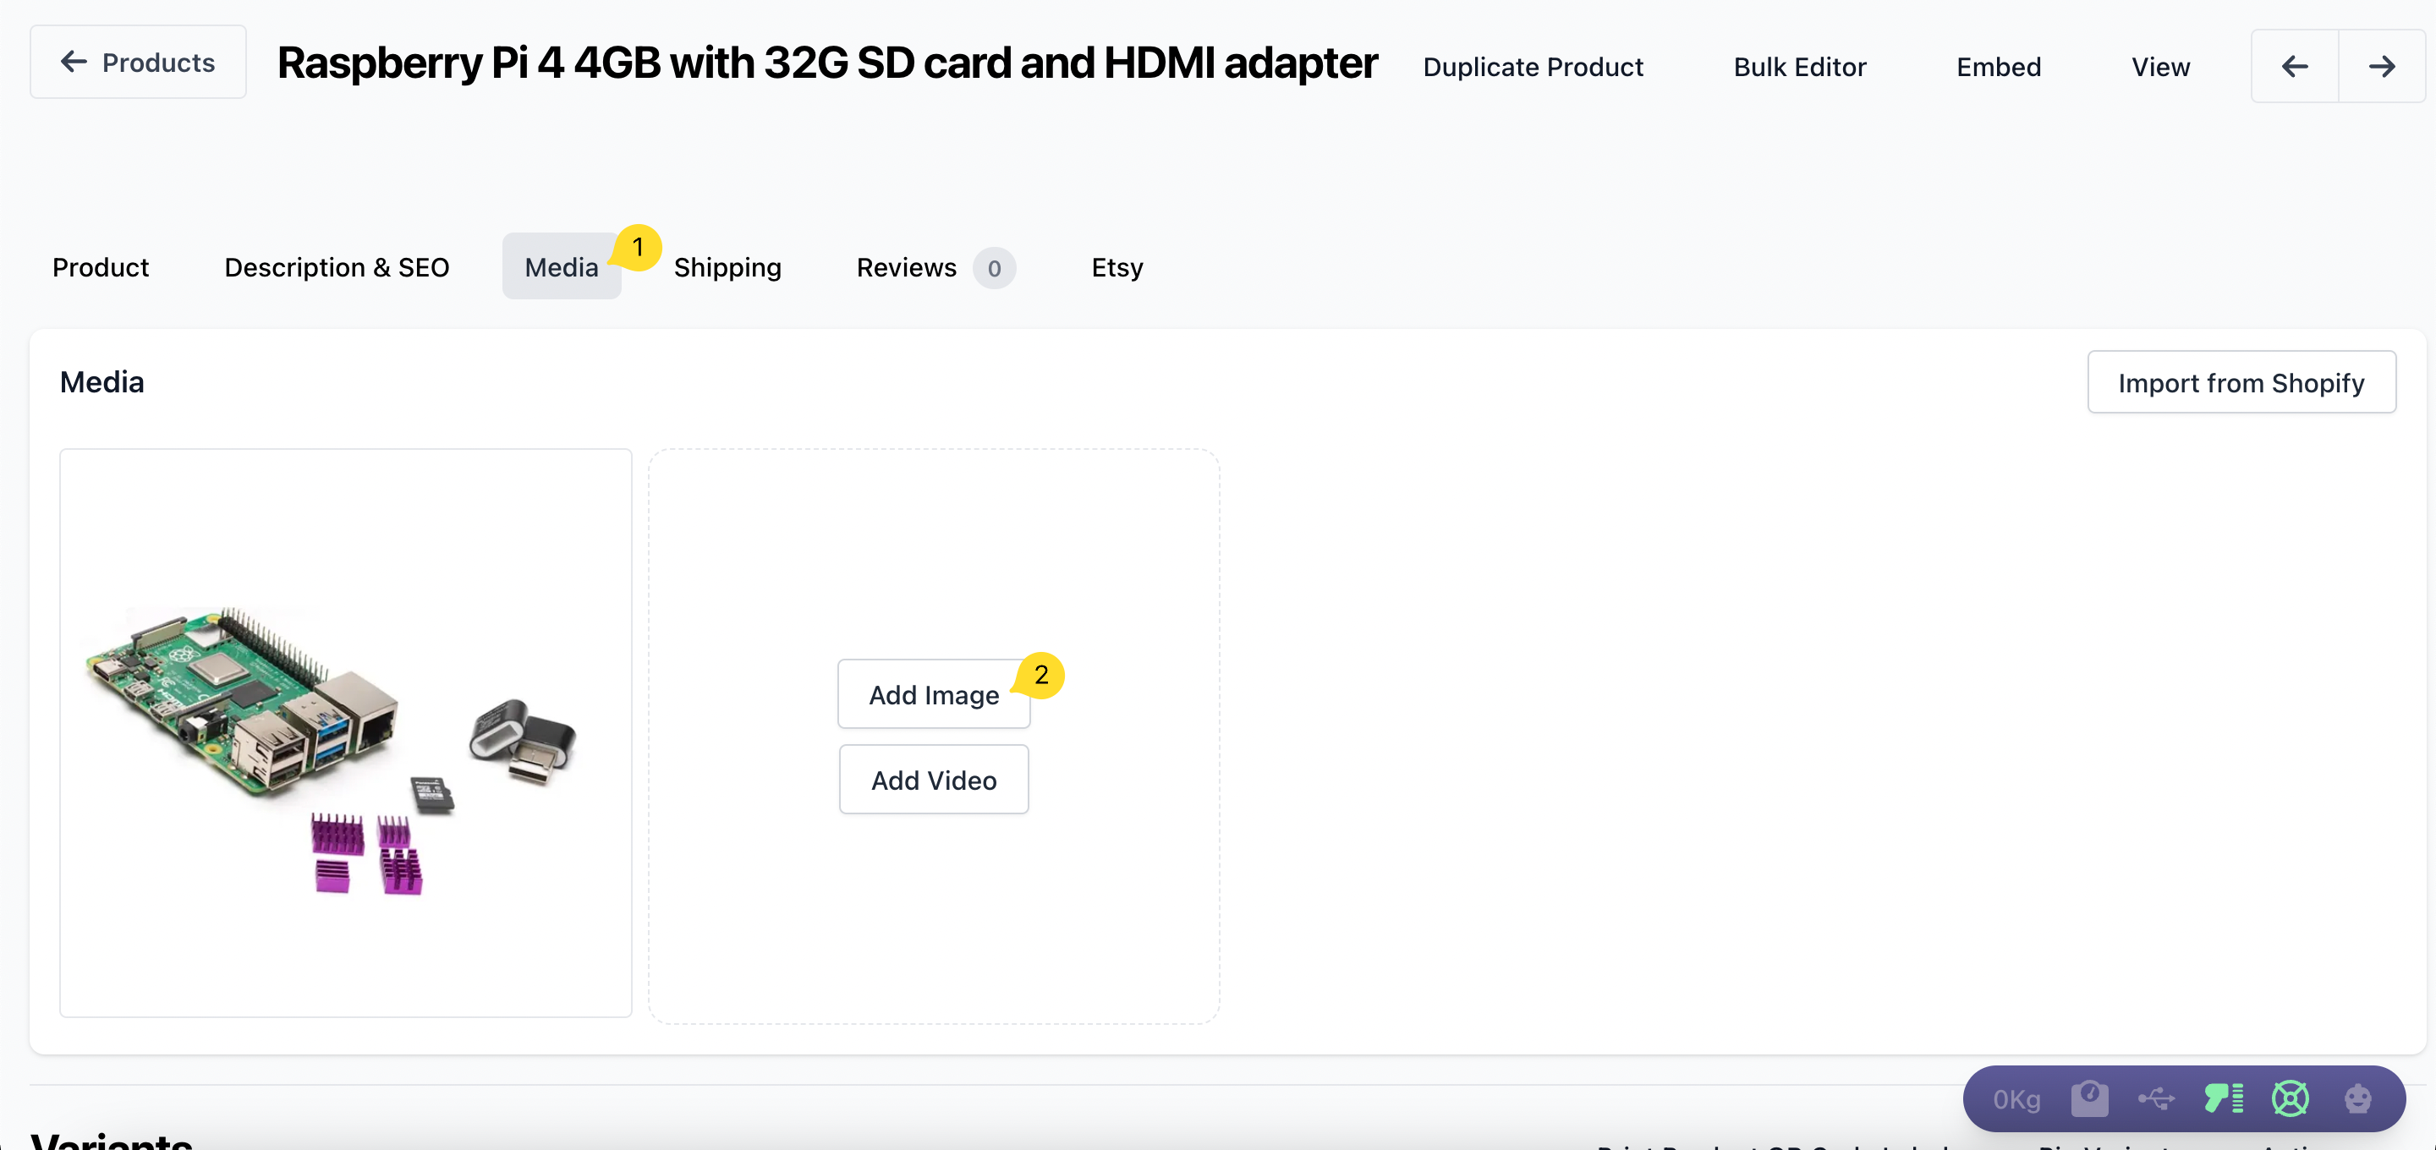Screen dimensions: 2436x1150
Task: Switch to the Etsy tab
Action: [x=1116, y=266]
